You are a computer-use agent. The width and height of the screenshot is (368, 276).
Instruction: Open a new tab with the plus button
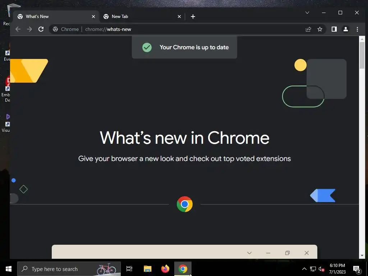193,17
